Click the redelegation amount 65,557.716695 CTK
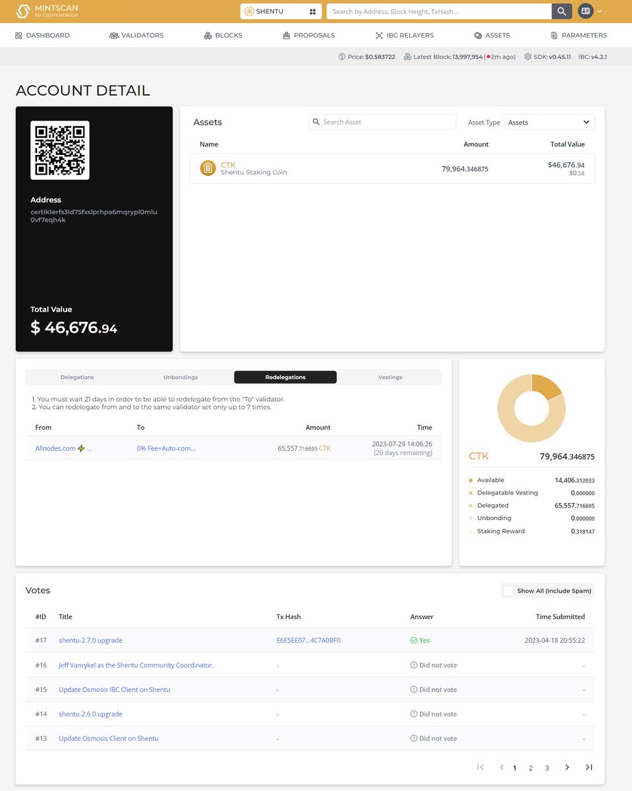Screen dimensions: 632x791 pyautogui.click(x=304, y=448)
